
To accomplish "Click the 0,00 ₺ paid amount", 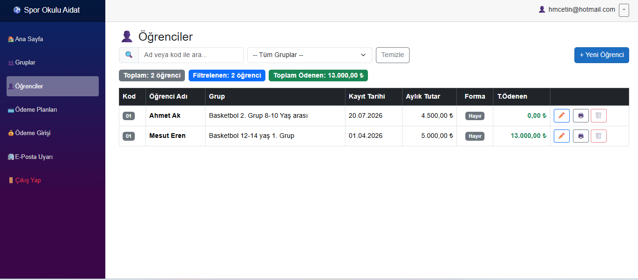I will tap(537, 115).
